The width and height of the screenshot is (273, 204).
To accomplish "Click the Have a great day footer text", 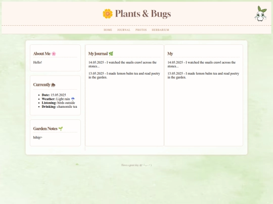I will coord(136,165).
